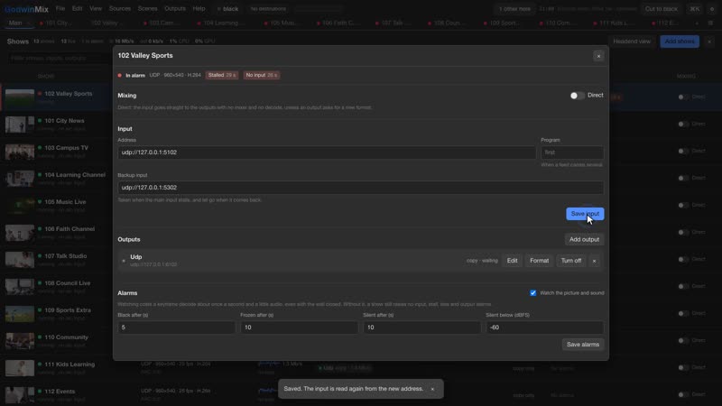Viewport: 722px width, 406px height.
Task: Select the 104 Learning Channel row
Action: [56, 179]
